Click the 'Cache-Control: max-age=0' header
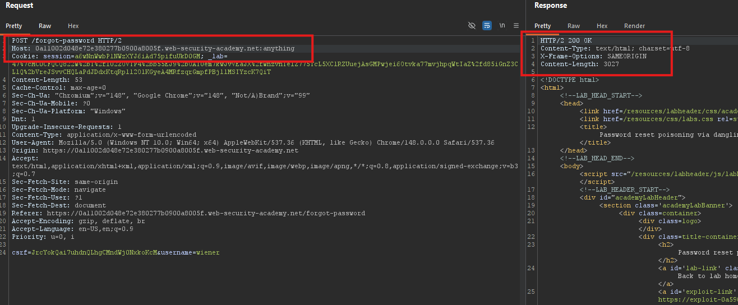The height and width of the screenshot is (305, 738). 54,88
